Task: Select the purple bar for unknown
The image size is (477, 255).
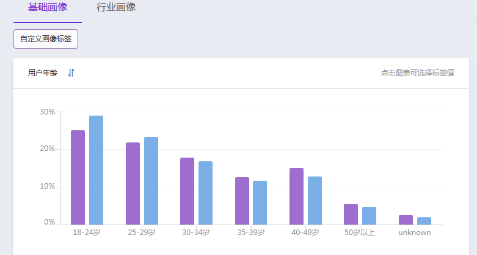Action: point(406,220)
